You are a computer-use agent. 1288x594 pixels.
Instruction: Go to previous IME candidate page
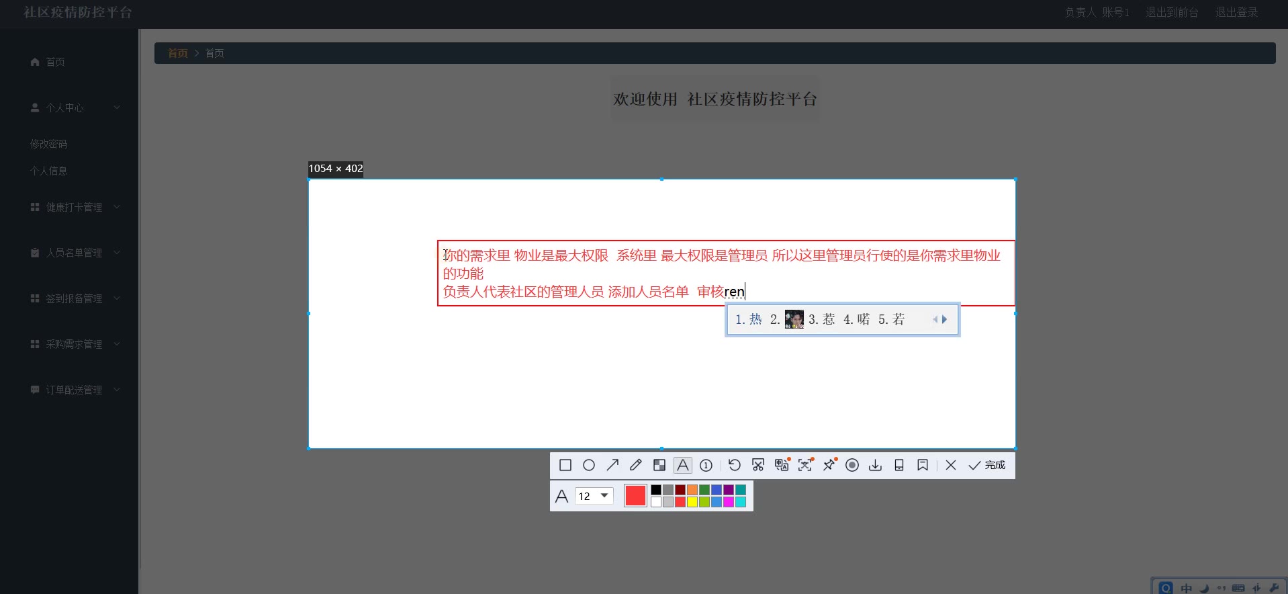[935, 319]
